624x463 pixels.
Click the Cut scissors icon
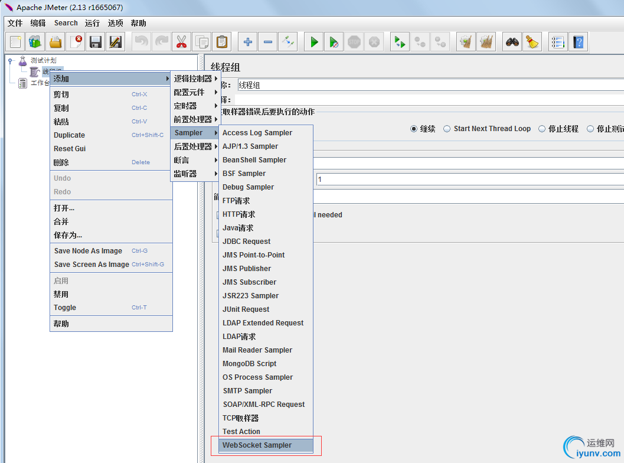pos(181,42)
